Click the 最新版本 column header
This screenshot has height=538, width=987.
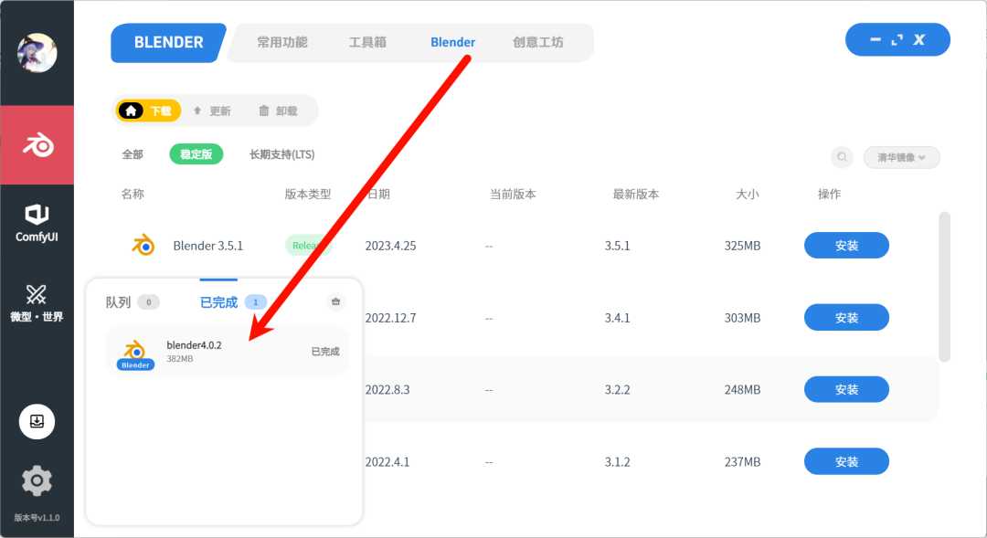point(636,194)
